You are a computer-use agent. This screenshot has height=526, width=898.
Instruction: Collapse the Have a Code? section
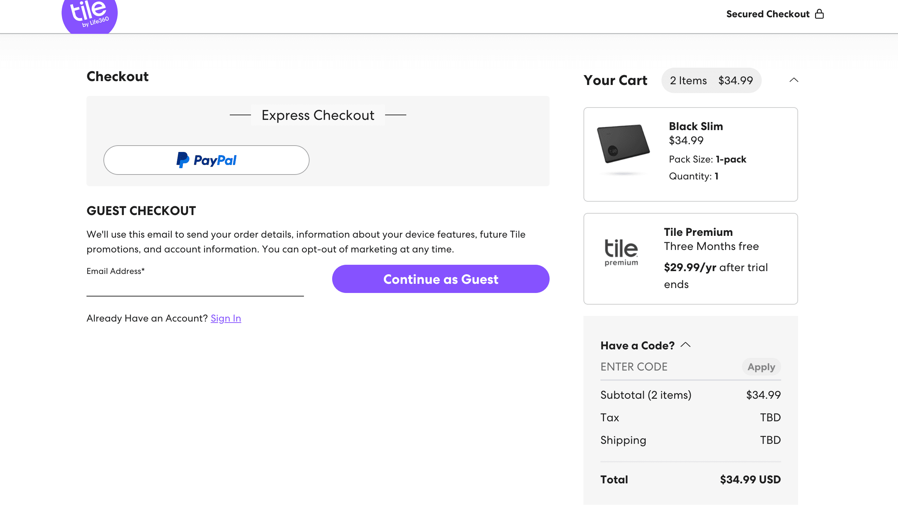[686, 344]
